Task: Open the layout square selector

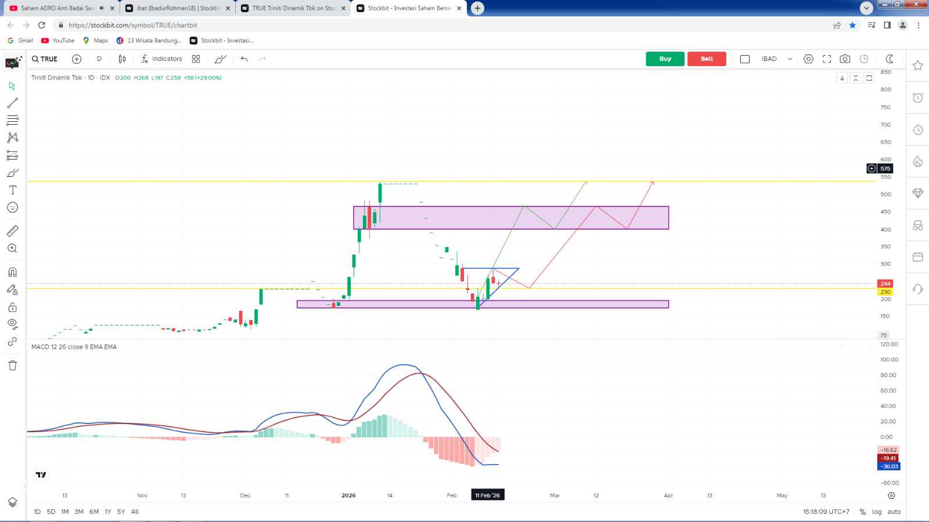Action: (745, 59)
